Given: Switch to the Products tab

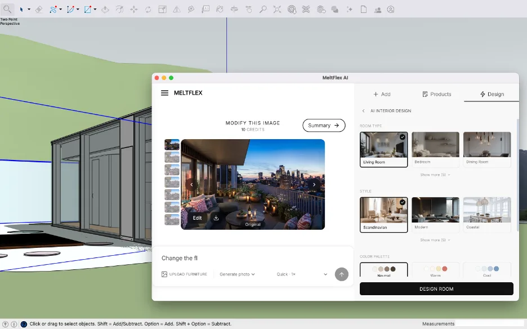Looking at the screenshot, I should 436,94.
